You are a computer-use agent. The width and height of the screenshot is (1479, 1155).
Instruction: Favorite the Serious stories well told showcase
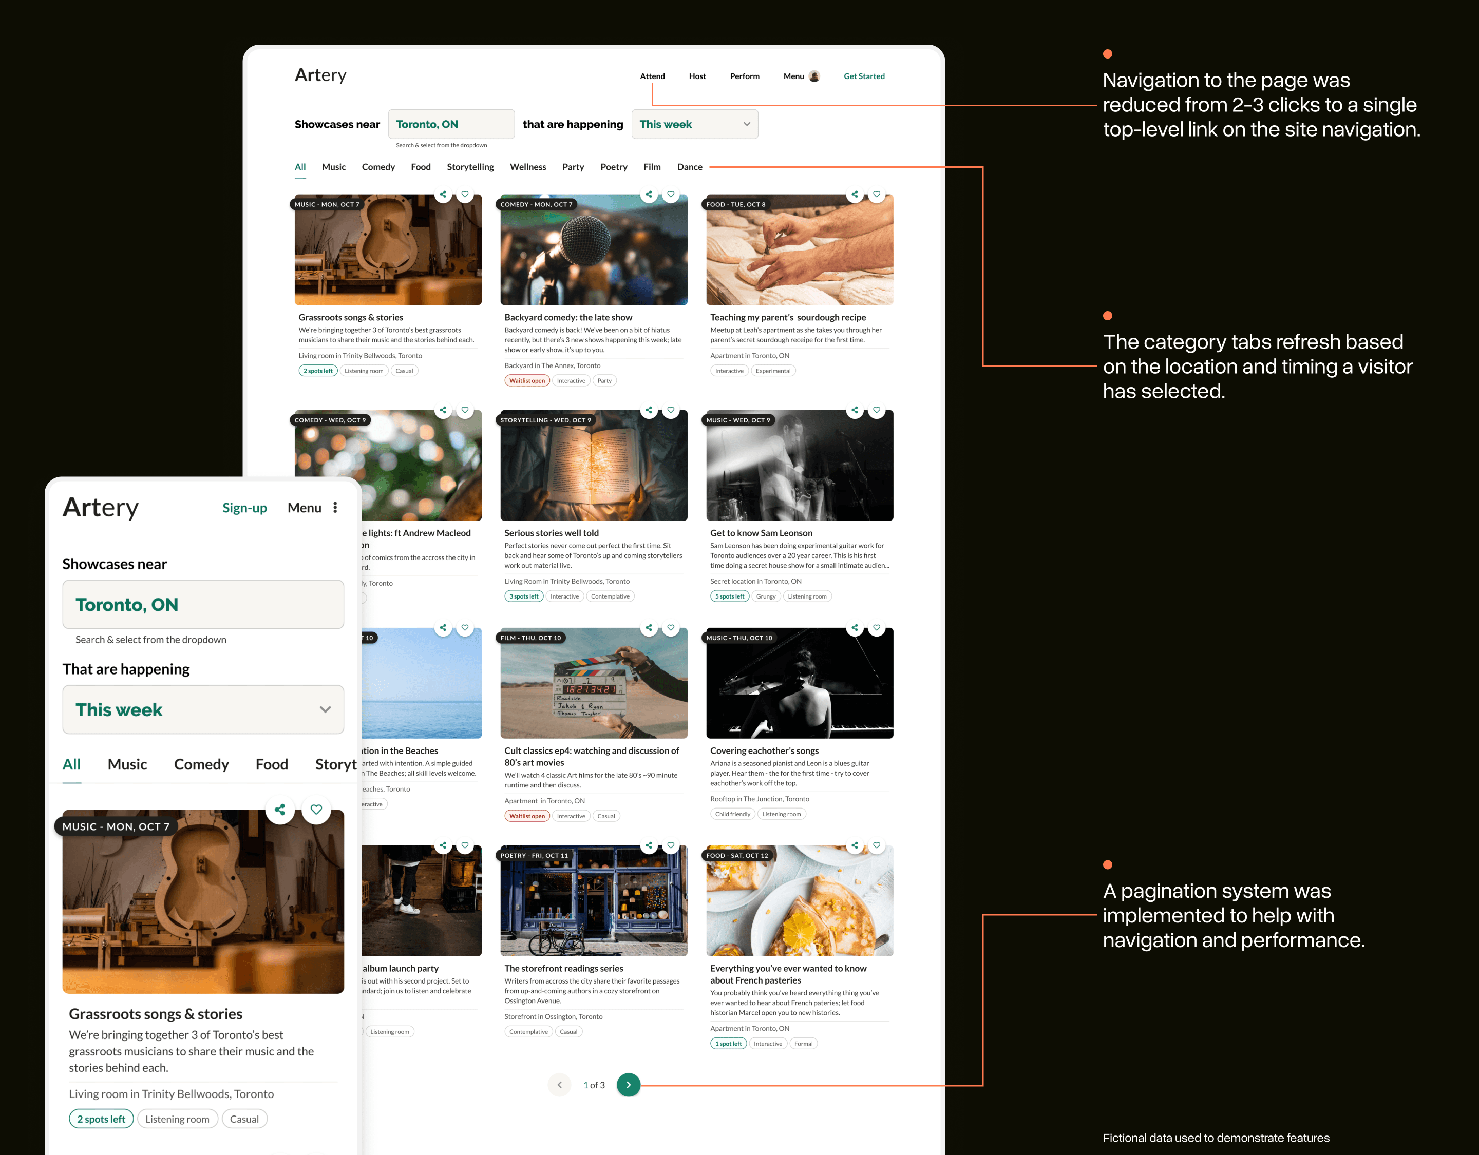670,410
